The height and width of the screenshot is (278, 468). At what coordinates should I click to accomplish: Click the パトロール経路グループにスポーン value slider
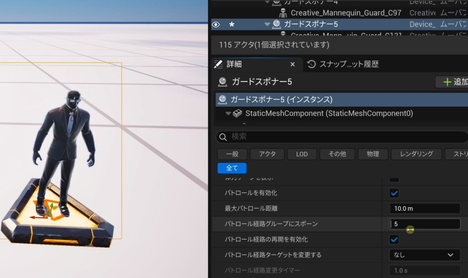(424, 224)
